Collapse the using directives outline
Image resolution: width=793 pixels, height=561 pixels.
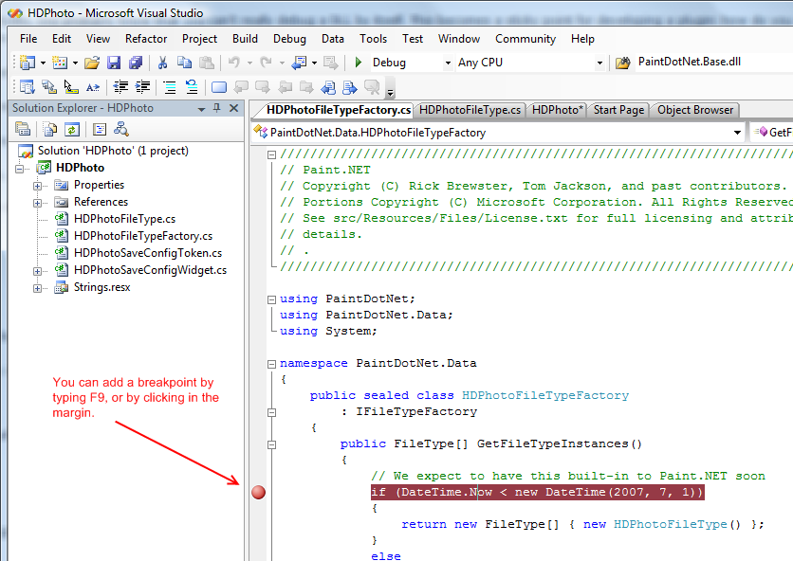tap(271, 299)
